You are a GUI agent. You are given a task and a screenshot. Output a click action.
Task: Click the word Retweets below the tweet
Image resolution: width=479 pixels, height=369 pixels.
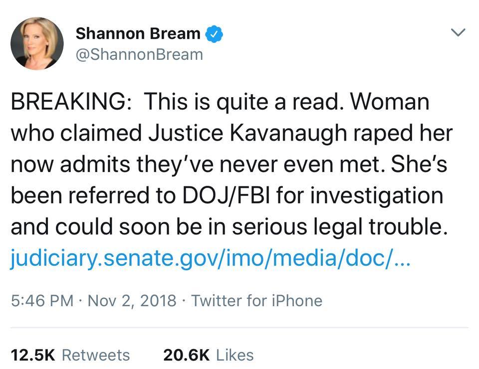tap(96, 355)
